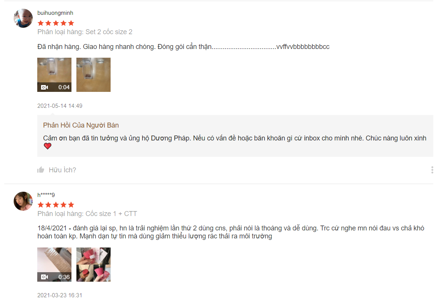Image resolution: width=439 pixels, height=298 pixels.
Task: Play the 0:36 review video
Action: [x=54, y=265]
